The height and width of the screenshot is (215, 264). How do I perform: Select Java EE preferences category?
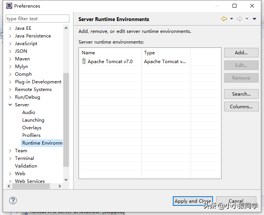pos(23,28)
